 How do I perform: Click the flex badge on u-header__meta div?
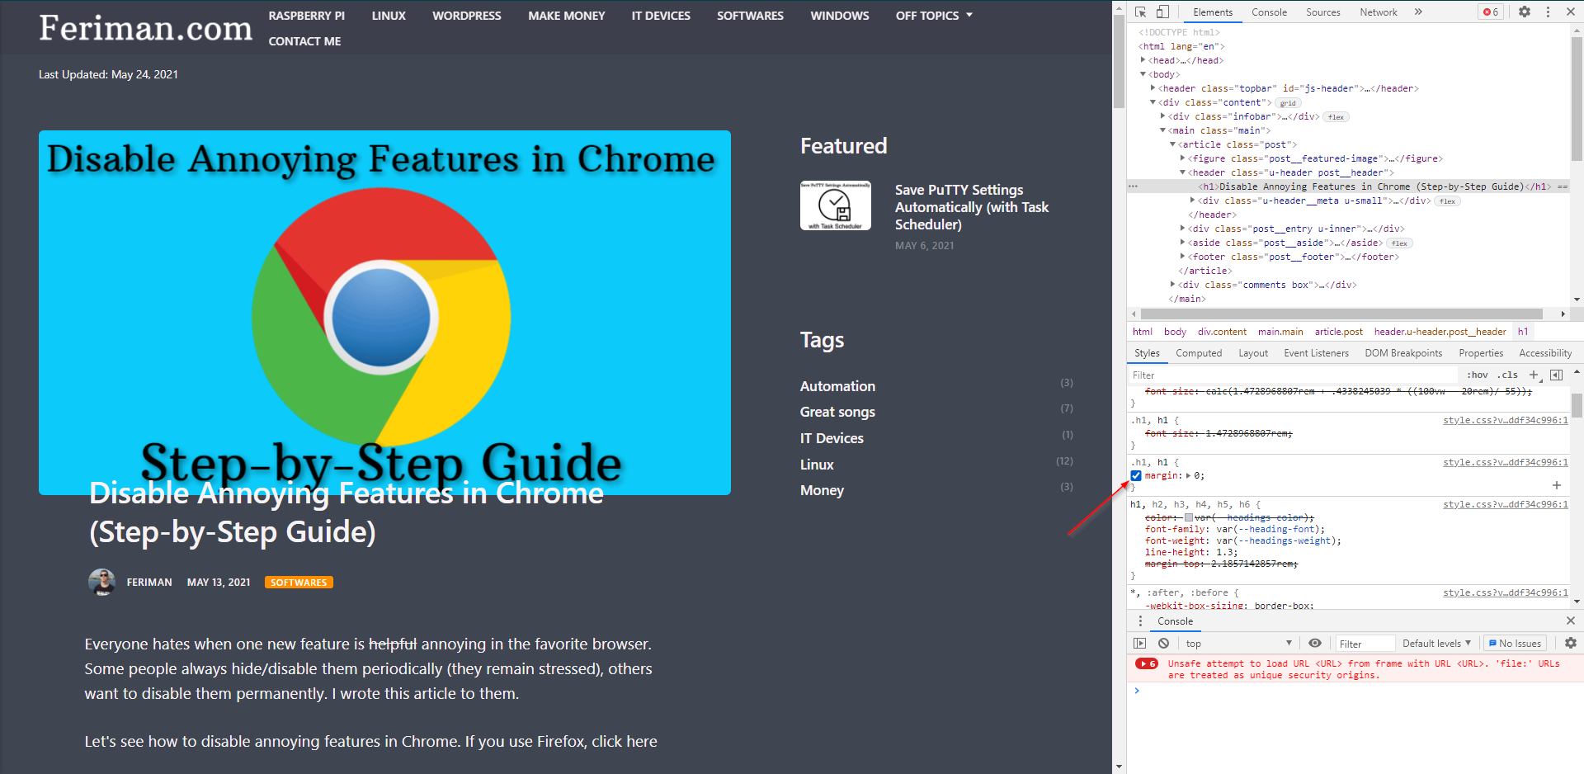(1447, 201)
